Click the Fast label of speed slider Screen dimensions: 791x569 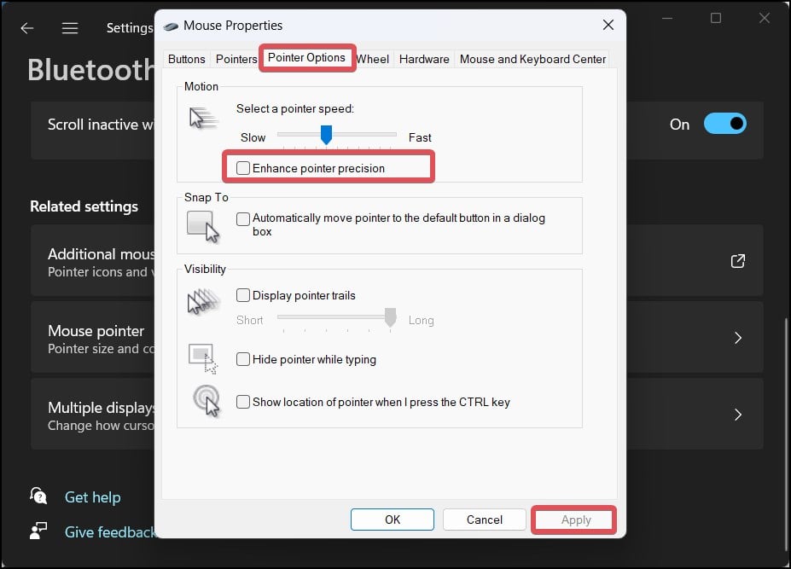tap(420, 137)
